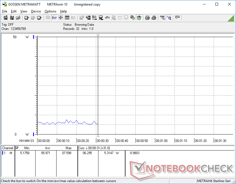236x184 pixels.
Task: Toggle the min/avr/max between cursors checkbox
Action: (17, 148)
